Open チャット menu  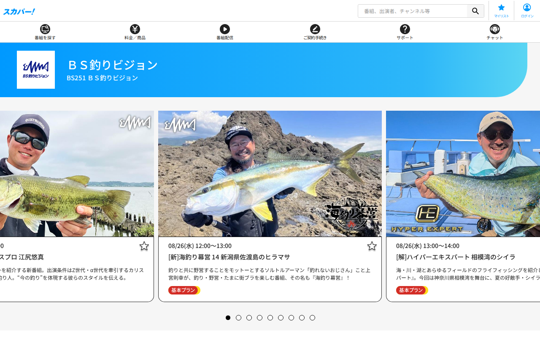(x=495, y=32)
